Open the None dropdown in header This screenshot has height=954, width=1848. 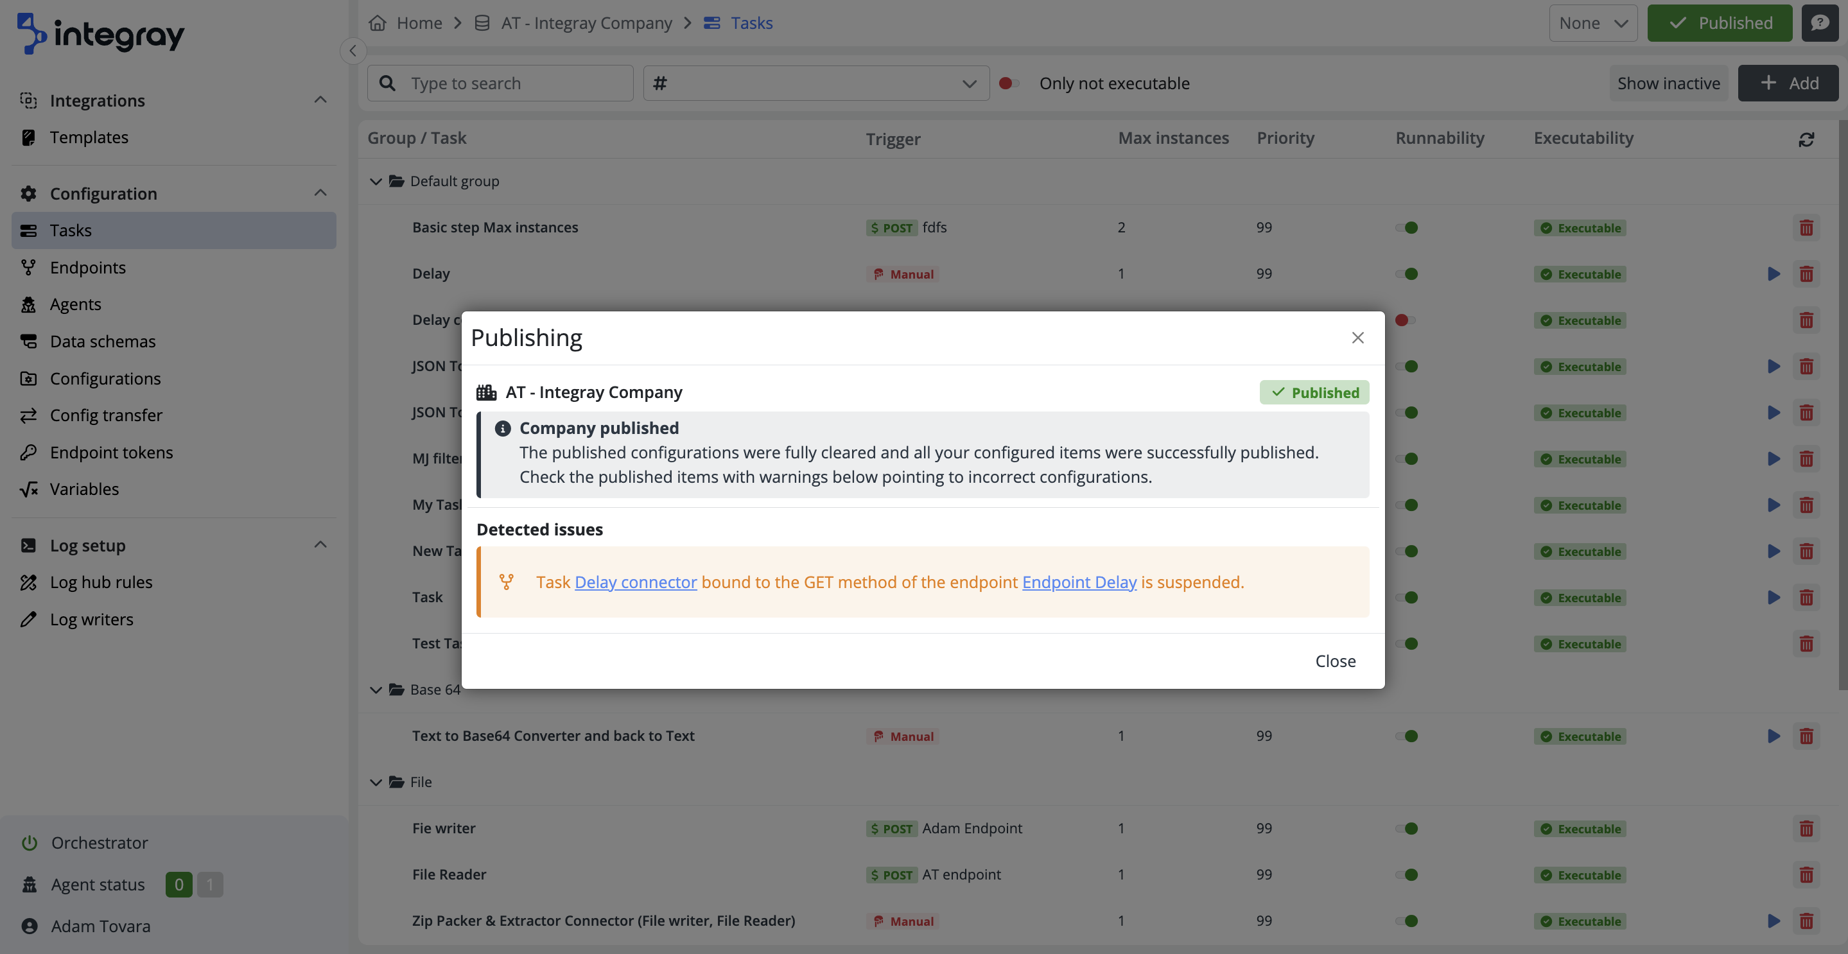tap(1592, 23)
